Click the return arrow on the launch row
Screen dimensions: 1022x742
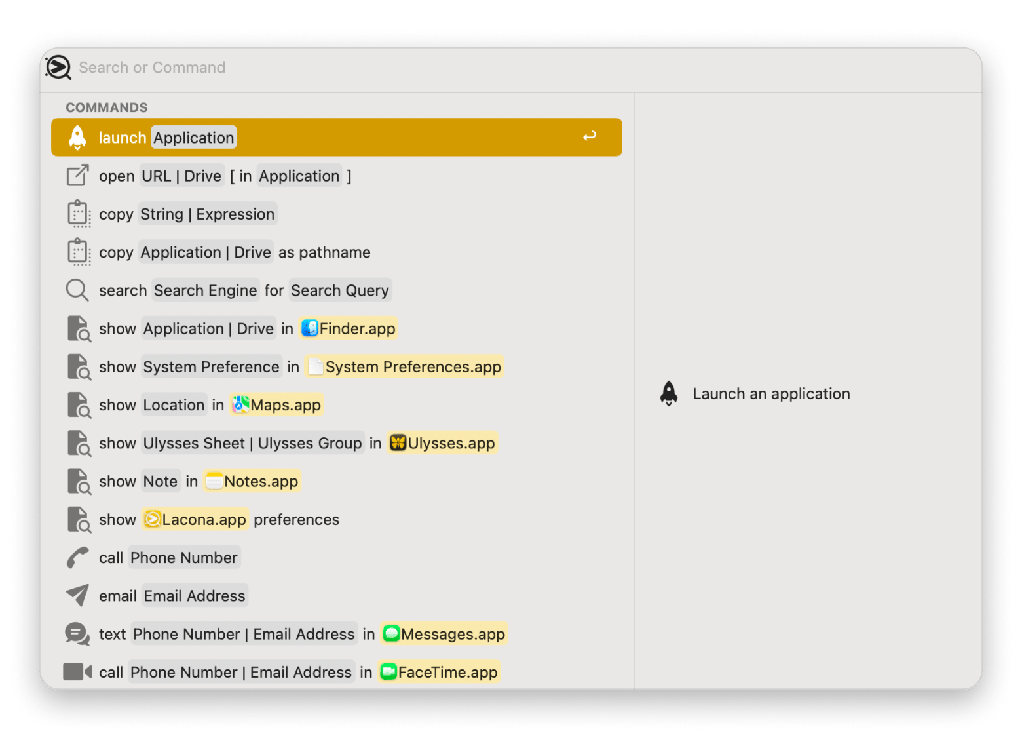[x=590, y=136]
